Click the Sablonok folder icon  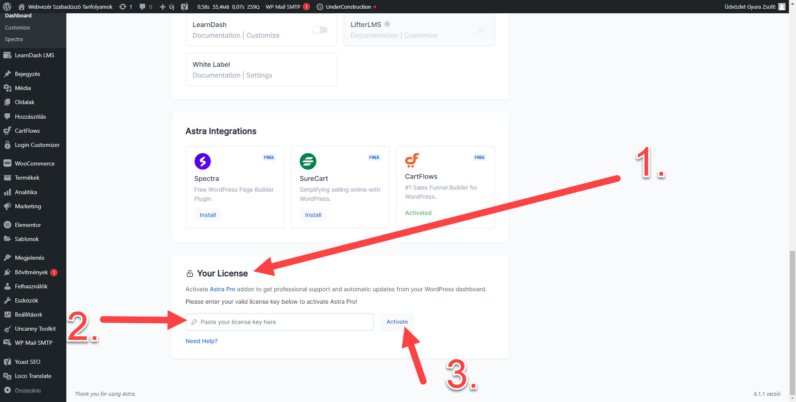click(x=7, y=239)
